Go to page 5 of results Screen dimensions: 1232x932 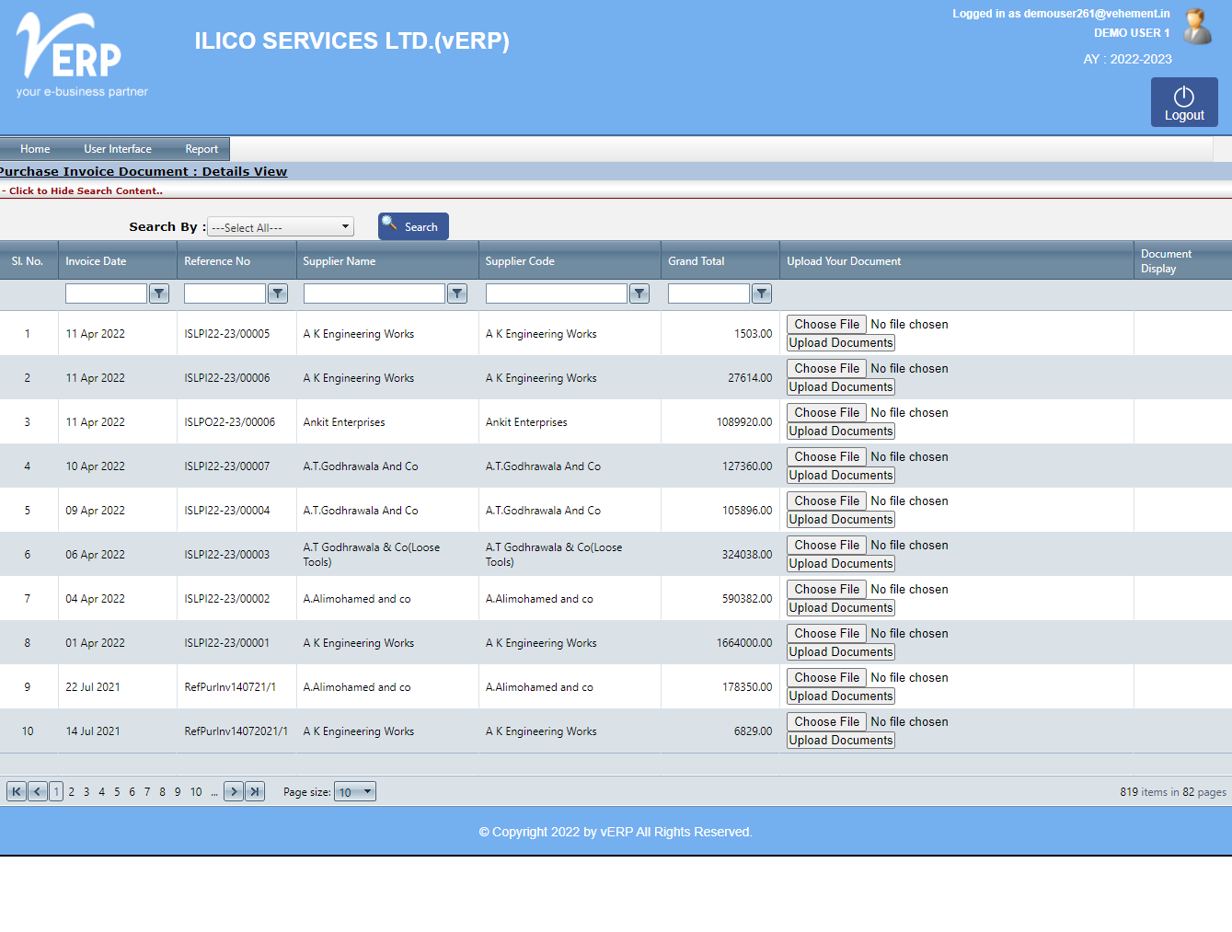coord(117,792)
